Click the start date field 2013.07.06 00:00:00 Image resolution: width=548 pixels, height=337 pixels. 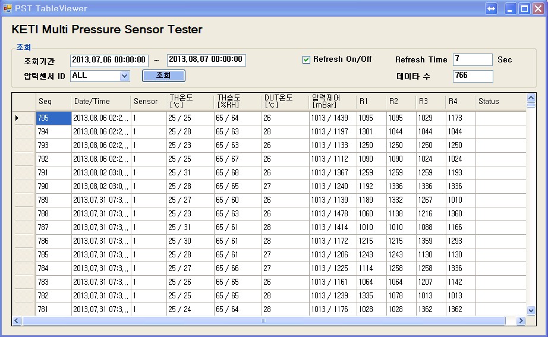tap(109, 60)
